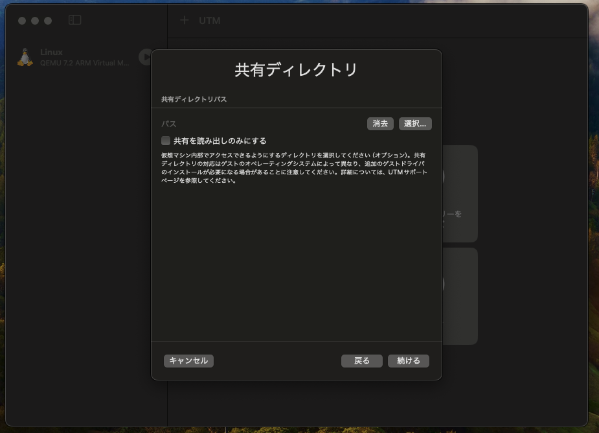Screen dimensions: 599x433
Task: Enable the 共有を読み出しのみにする checkbox
Action: (x=166, y=139)
